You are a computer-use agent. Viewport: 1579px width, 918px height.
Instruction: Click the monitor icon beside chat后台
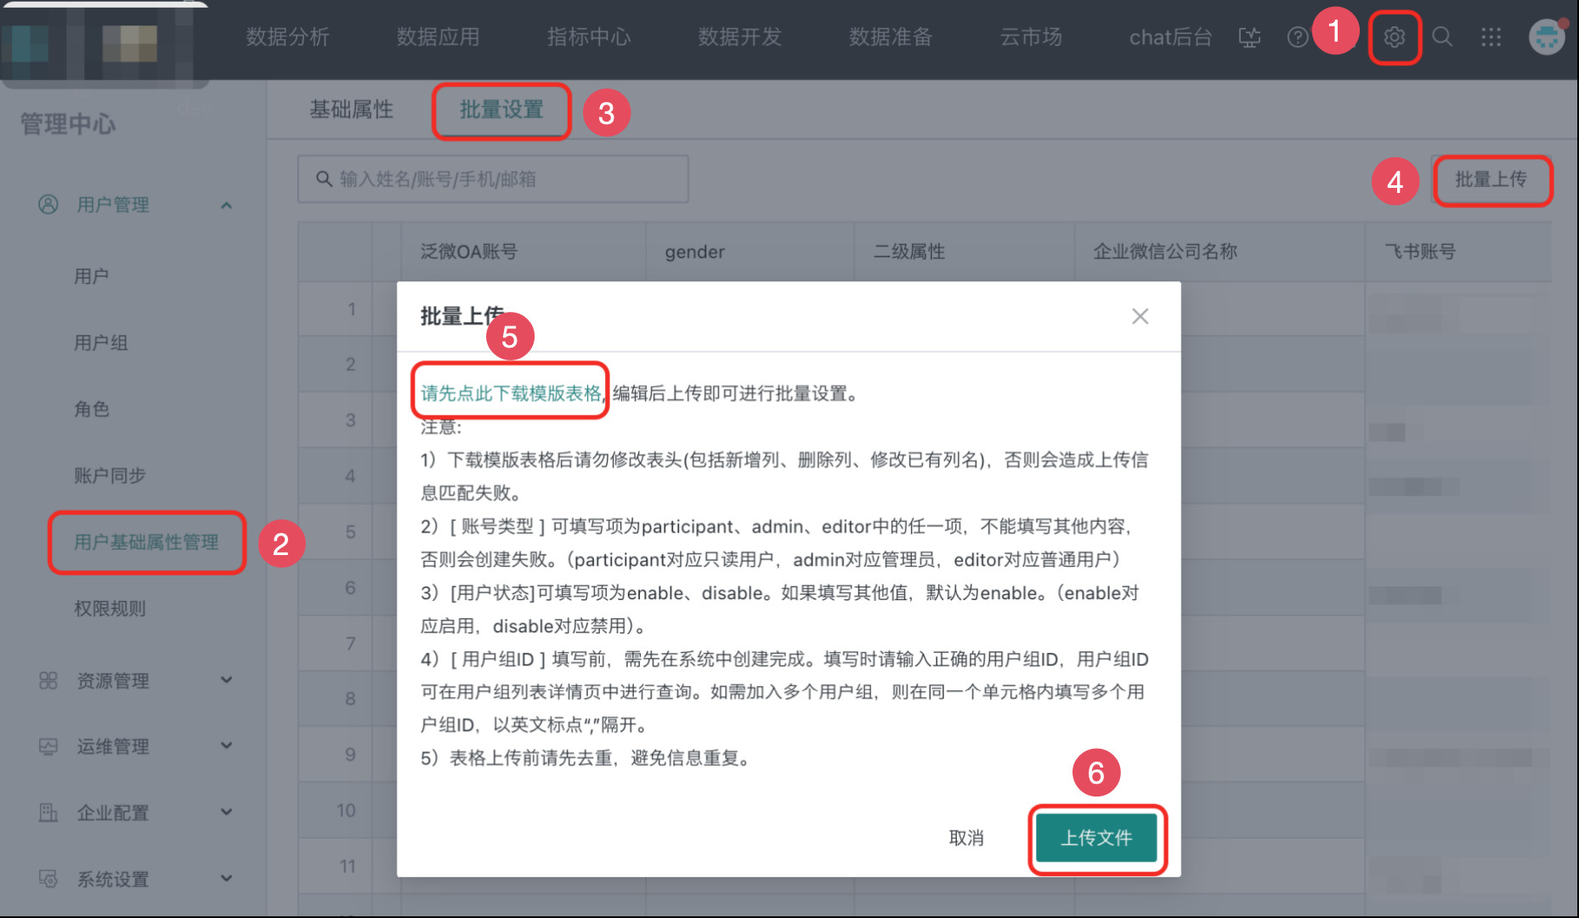coord(1249,37)
